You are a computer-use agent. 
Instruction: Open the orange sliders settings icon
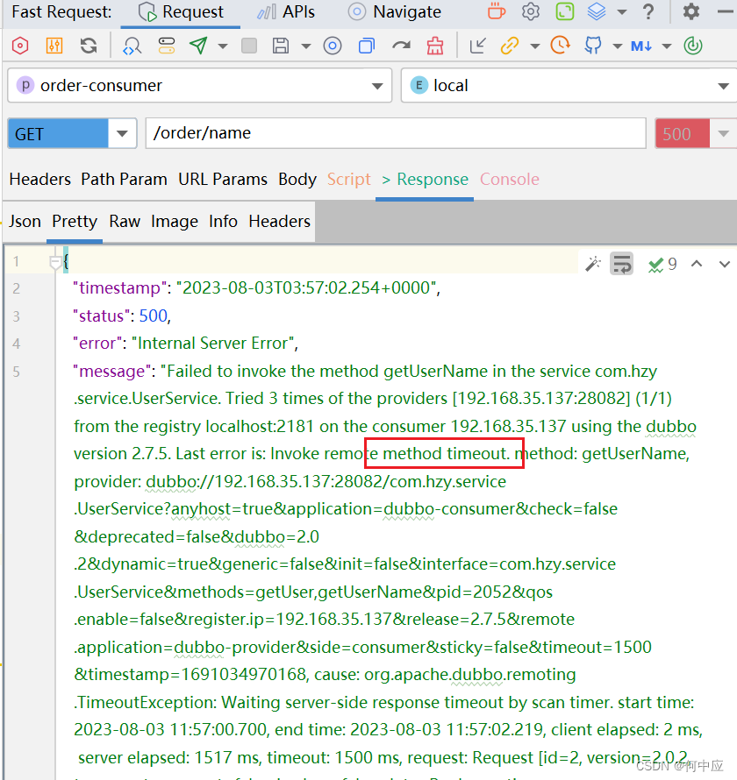(x=54, y=46)
